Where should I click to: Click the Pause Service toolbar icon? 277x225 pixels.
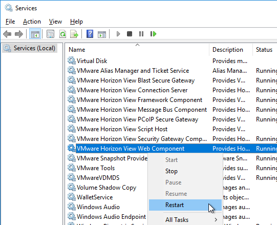tap(141, 34)
